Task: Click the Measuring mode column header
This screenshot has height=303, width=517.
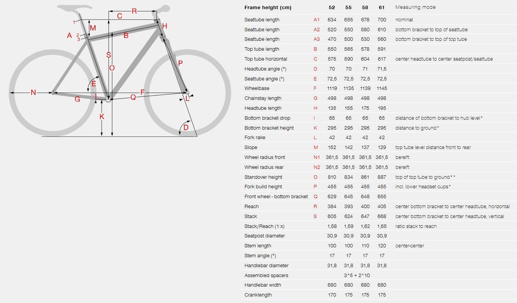Action: click(416, 7)
